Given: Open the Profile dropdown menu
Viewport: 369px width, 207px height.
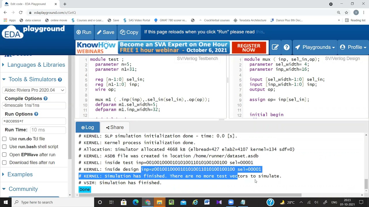Looking at the screenshot, I should click(x=353, y=47).
